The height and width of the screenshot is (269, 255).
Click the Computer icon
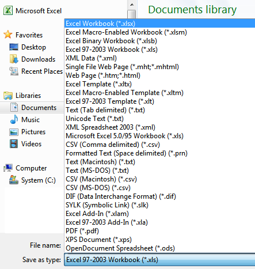(x=8, y=168)
